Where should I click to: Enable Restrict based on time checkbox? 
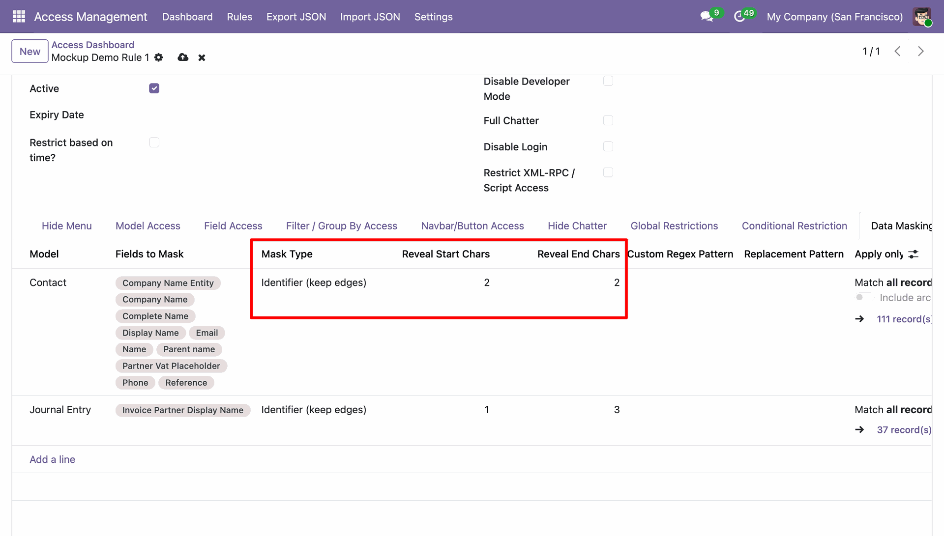[x=154, y=142]
